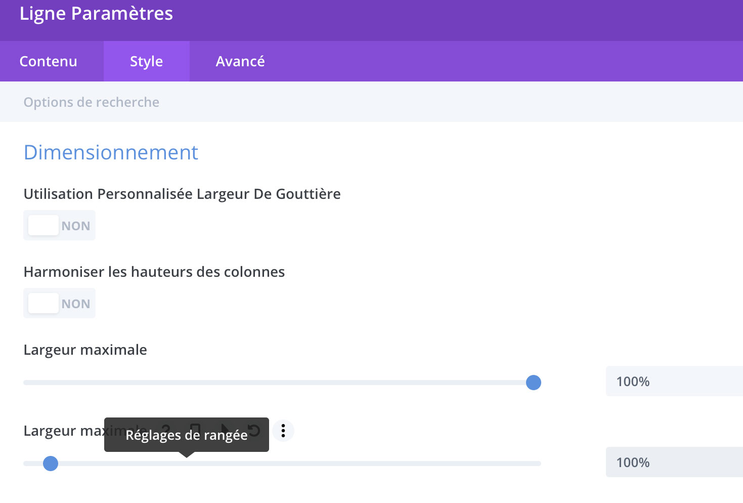
Task: Click the reset arrow icon beside Largeur maximale
Action: coord(254,430)
